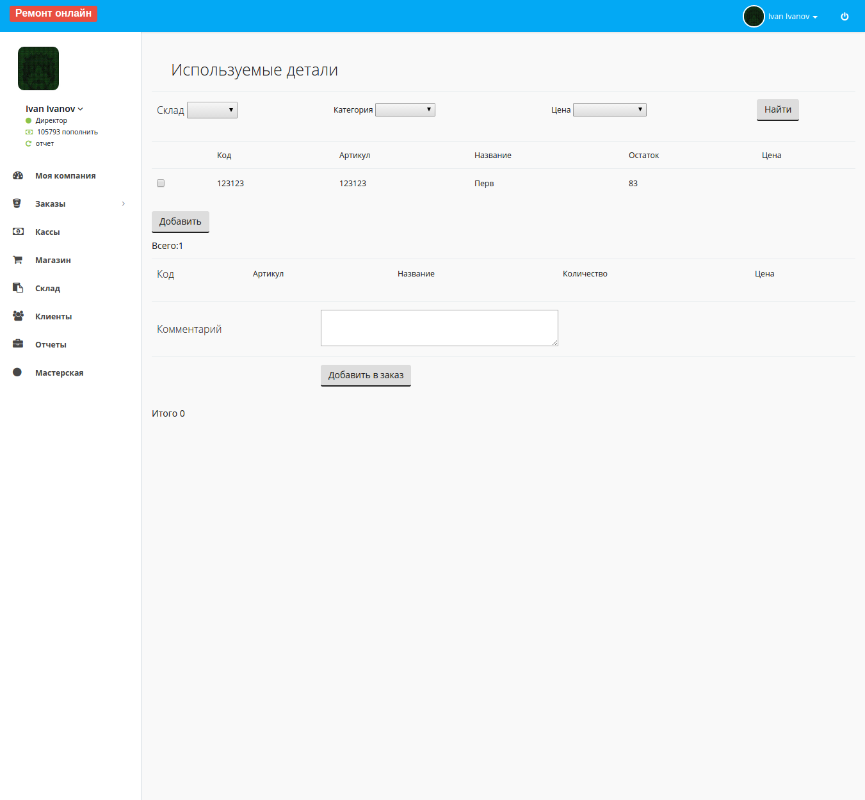Viewport: 865px width, 800px height.
Task: Click the Склад sidebar icon
Action: (x=18, y=288)
